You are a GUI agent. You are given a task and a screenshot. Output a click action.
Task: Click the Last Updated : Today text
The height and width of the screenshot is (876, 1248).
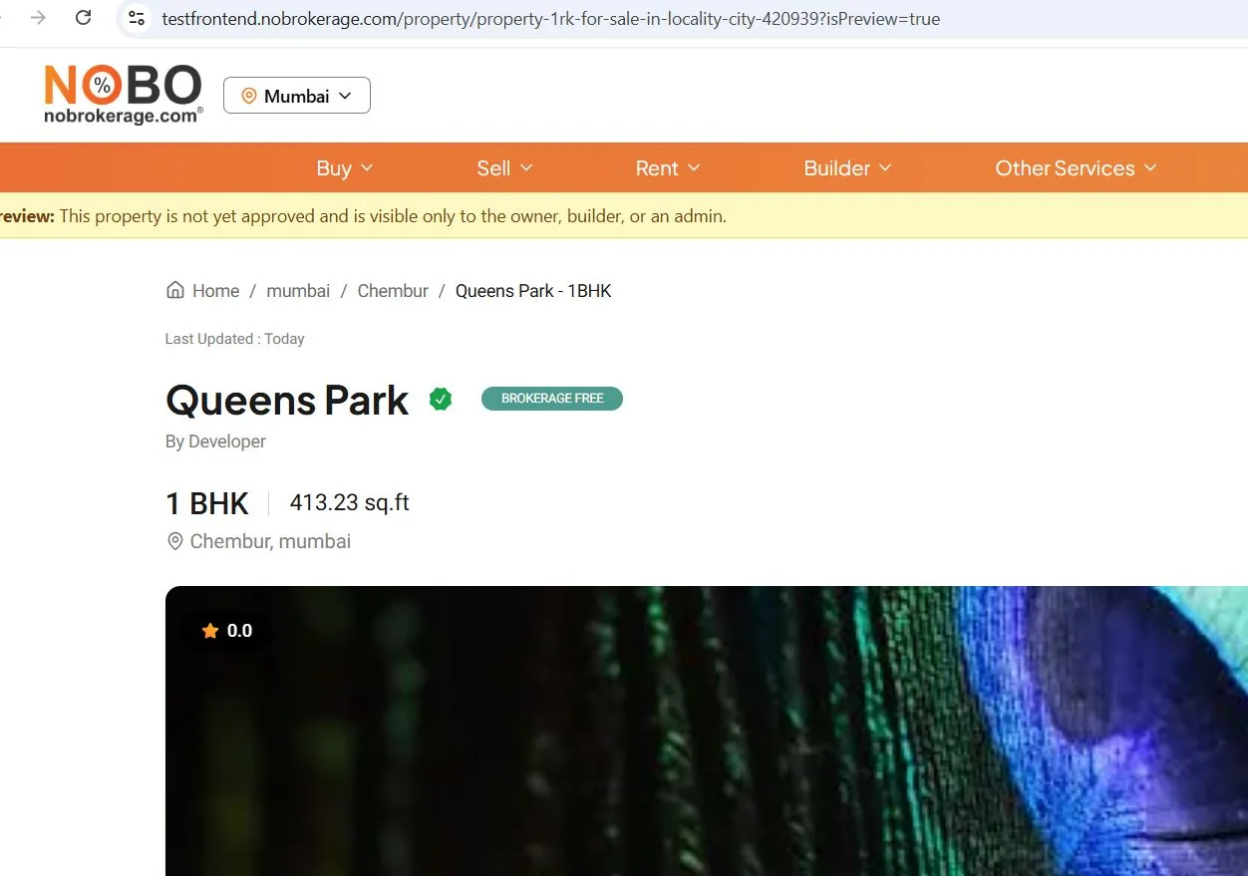[234, 339]
